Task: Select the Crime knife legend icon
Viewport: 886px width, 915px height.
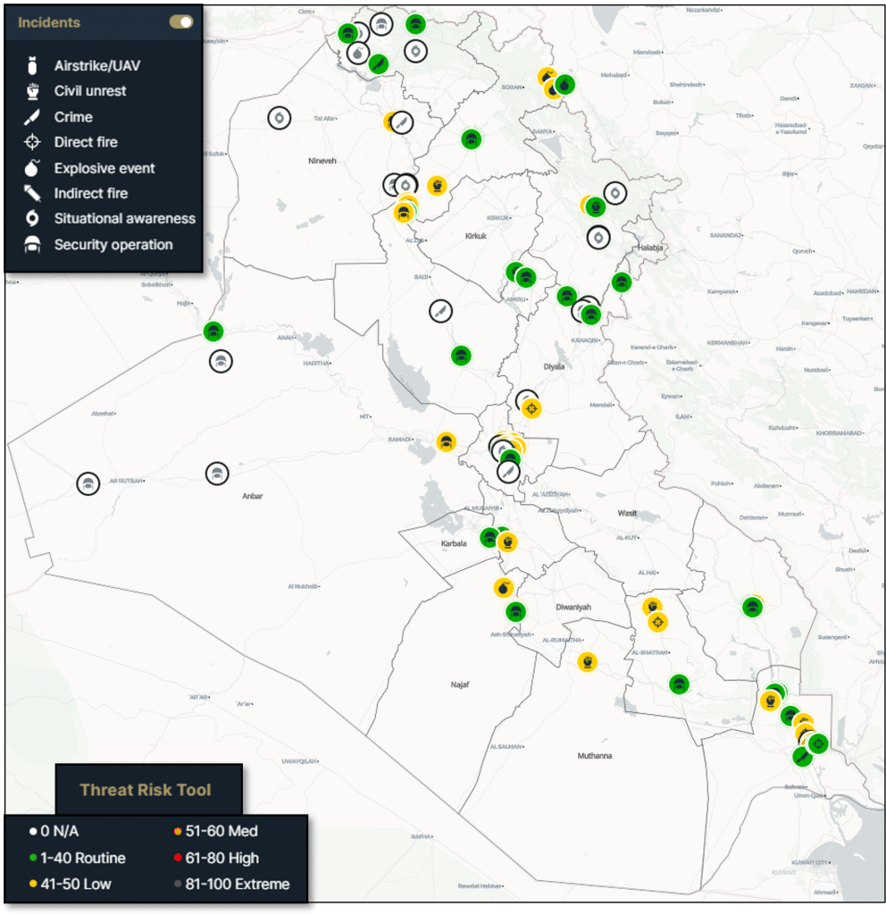Action: click(32, 117)
